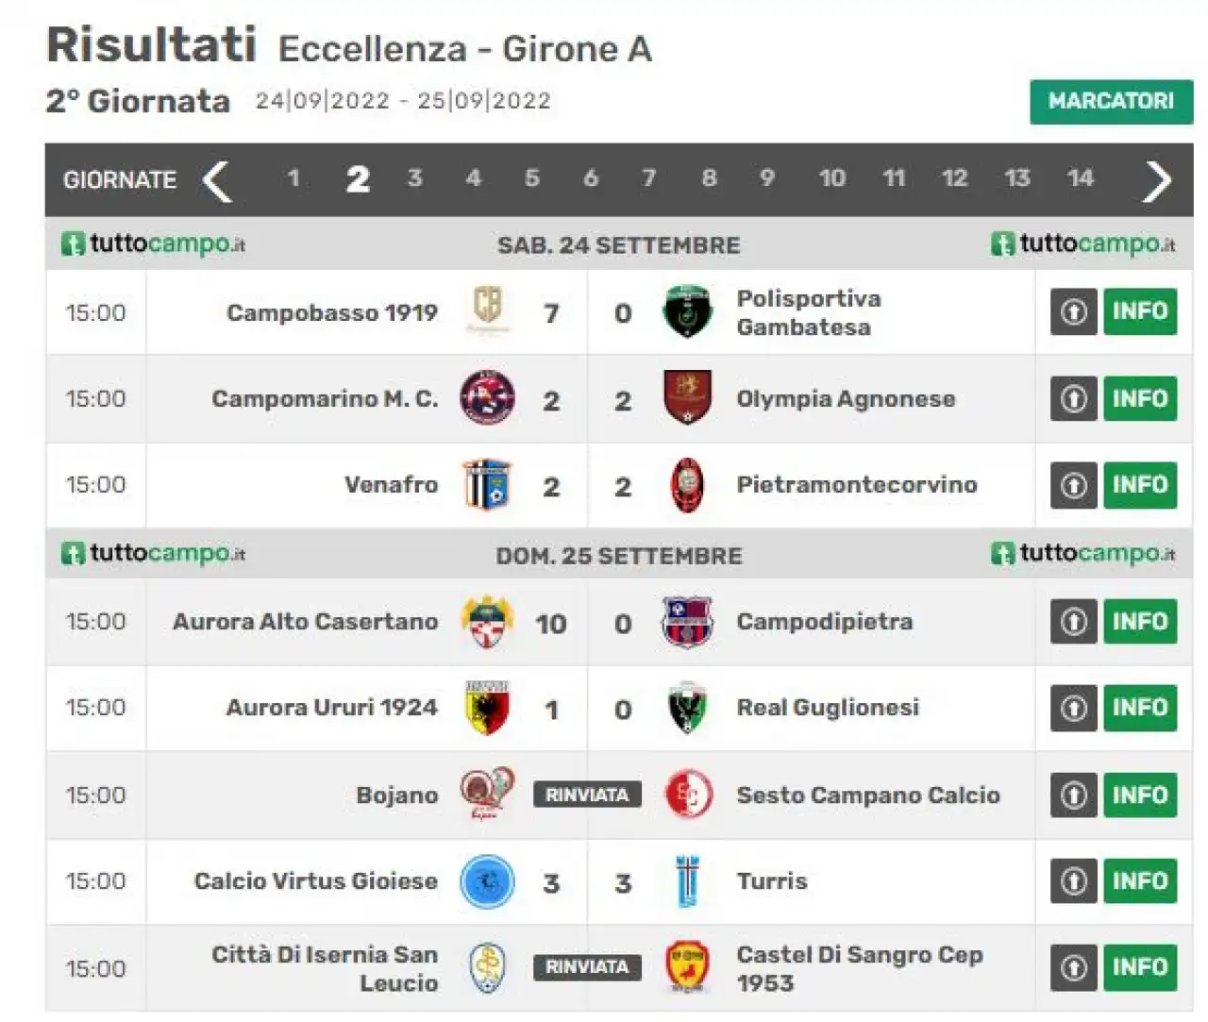Open Castel Di Sangro Cep crest
This screenshot has width=1208, height=1022.
coord(687,967)
